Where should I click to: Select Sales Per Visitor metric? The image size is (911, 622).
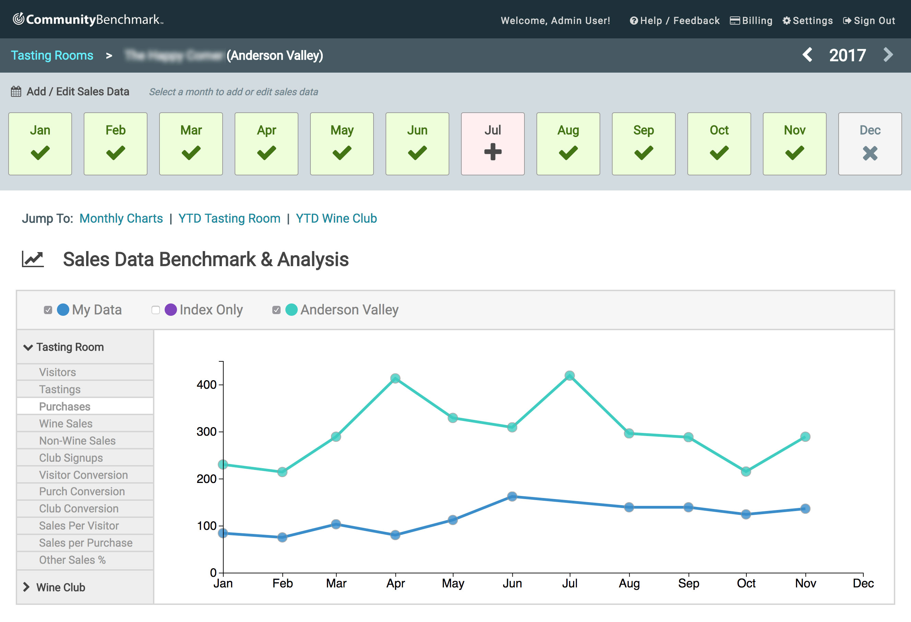pyautogui.click(x=85, y=526)
